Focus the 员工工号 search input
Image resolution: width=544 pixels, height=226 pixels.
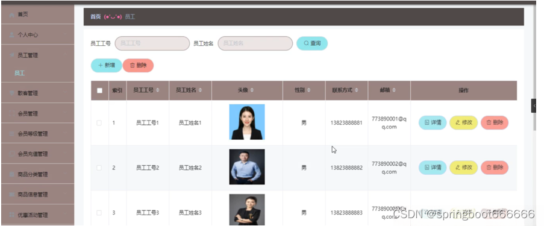[152, 43]
